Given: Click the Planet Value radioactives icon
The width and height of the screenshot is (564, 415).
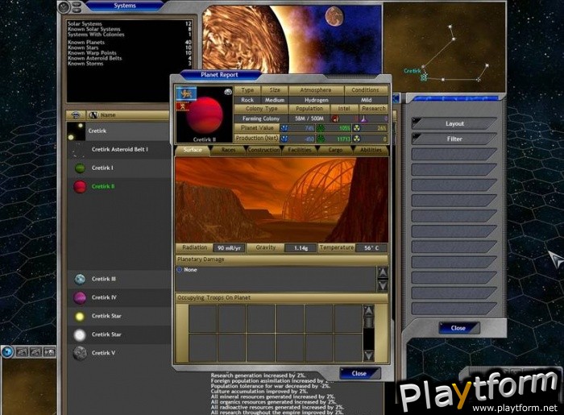Looking at the screenshot, I should pyautogui.click(x=356, y=128).
